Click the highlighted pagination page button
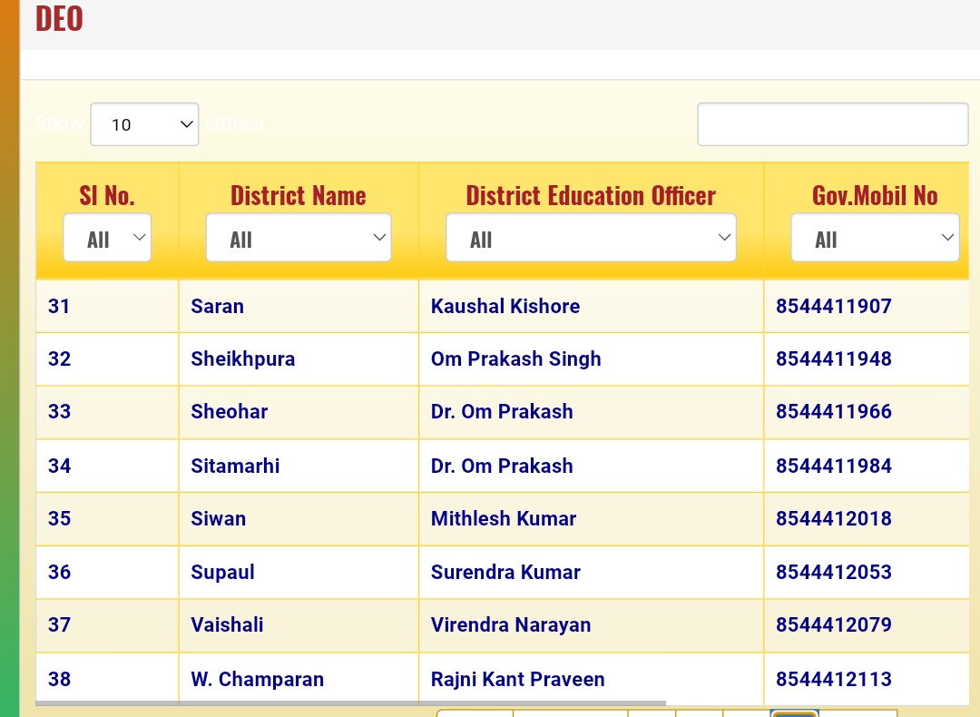980x717 pixels. coord(794,714)
